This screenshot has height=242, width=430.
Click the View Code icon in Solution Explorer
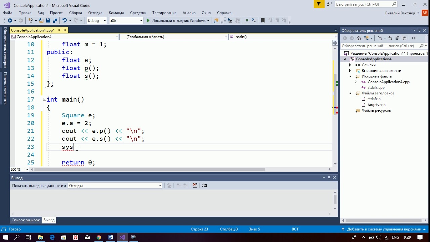(x=414, y=38)
